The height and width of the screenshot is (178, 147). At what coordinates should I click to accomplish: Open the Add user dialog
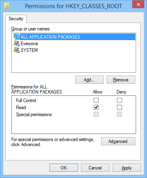pyautogui.click(x=89, y=80)
